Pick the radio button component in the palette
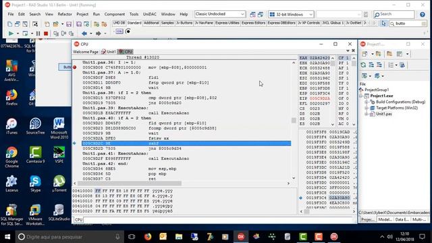Viewport: 432px width, 243px height. click(x=128, y=32)
